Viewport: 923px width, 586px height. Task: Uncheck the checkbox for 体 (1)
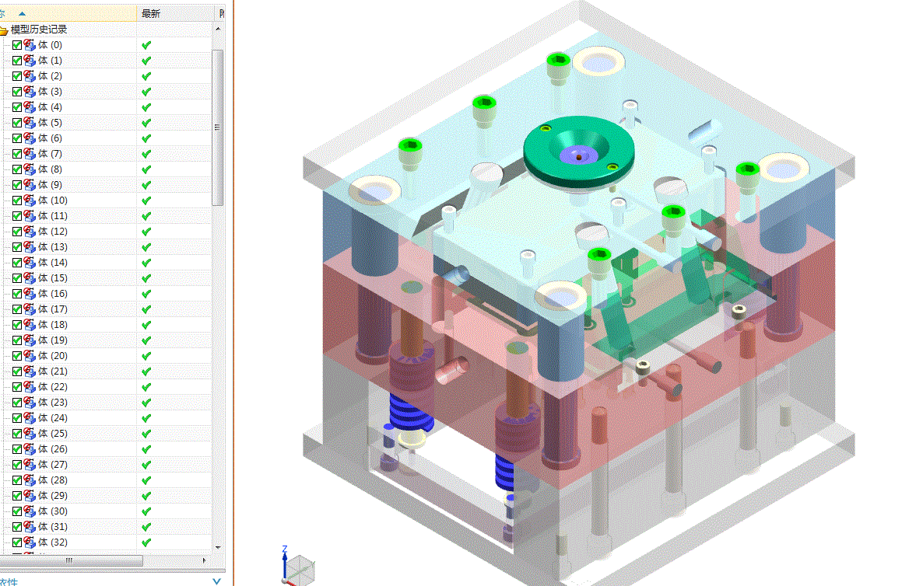[17, 61]
